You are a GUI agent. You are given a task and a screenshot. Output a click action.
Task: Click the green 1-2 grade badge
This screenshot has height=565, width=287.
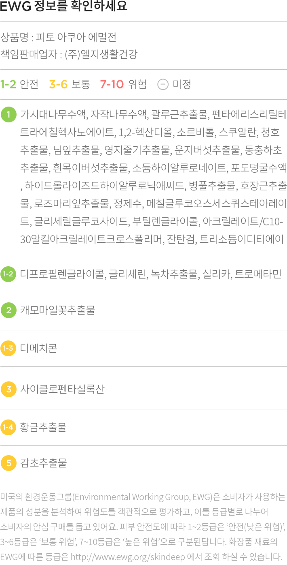click(x=8, y=274)
